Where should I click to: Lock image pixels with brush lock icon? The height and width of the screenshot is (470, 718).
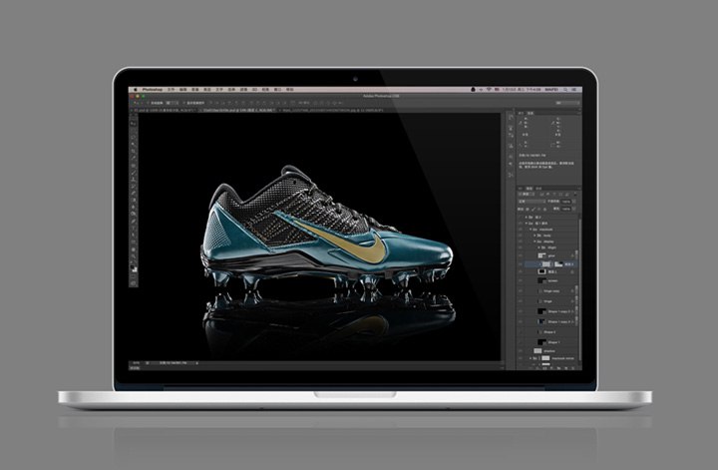click(x=534, y=209)
